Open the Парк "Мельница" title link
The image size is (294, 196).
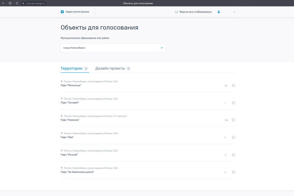coord(71,85)
